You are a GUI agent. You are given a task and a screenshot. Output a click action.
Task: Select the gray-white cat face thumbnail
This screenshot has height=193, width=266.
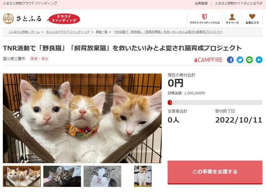click(102, 176)
